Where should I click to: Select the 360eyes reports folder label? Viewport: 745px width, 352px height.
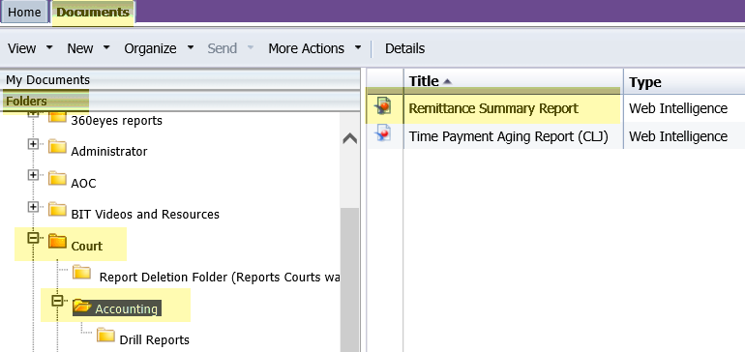pyautogui.click(x=116, y=121)
